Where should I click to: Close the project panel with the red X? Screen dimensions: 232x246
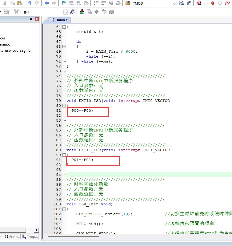[x=37, y=19]
